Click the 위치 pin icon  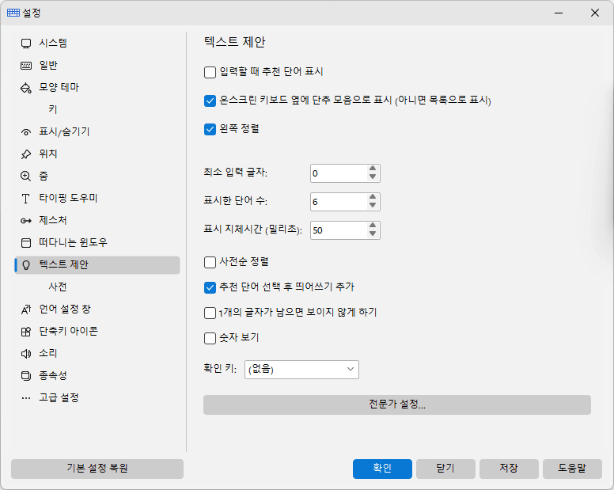(x=26, y=154)
